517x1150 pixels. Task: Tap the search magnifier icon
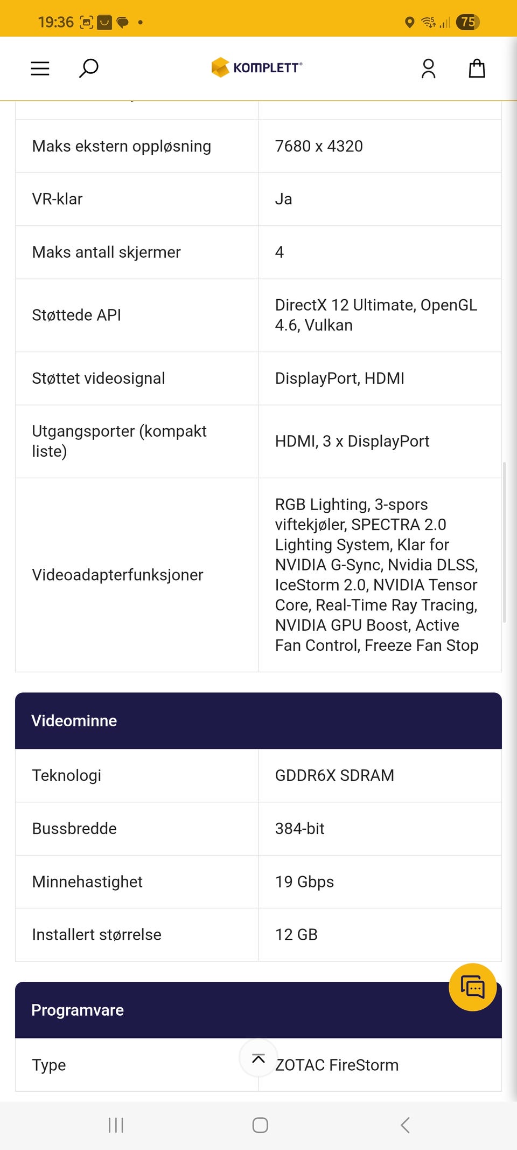(89, 68)
